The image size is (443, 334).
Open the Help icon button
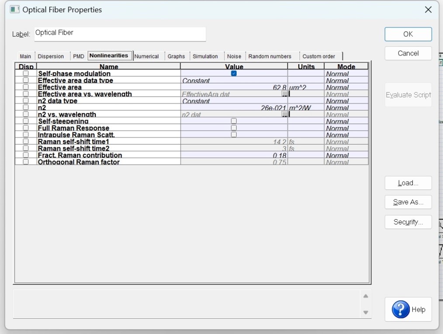tap(408, 309)
